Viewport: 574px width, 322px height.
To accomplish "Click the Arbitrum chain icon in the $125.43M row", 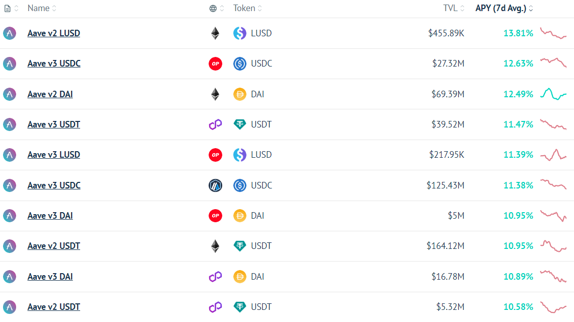I will [215, 185].
